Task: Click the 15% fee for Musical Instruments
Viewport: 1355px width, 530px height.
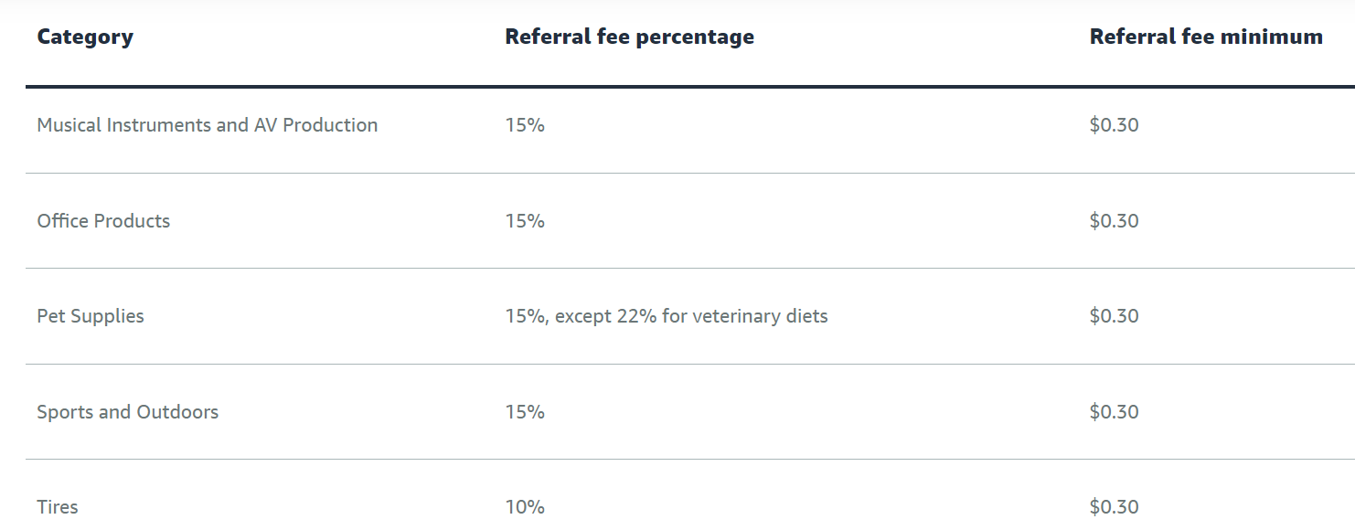Action: click(525, 125)
